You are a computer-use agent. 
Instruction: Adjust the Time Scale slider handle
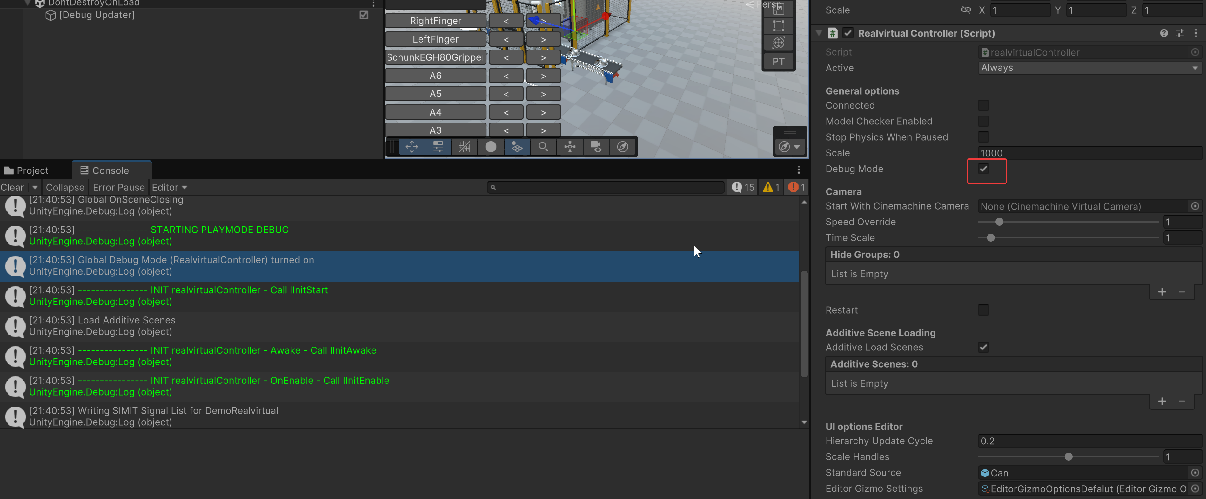pyautogui.click(x=991, y=238)
